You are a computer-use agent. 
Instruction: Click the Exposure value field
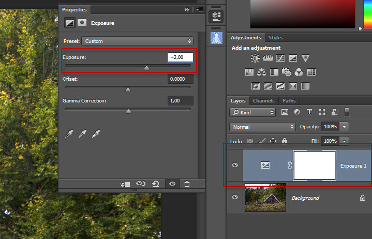pyautogui.click(x=180, y=57)
